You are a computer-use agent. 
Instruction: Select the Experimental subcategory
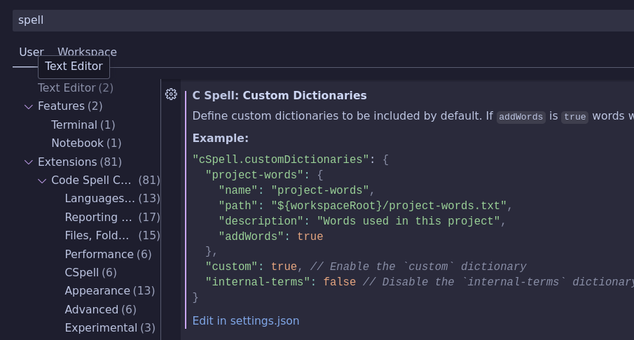click(x=101, y=328)
